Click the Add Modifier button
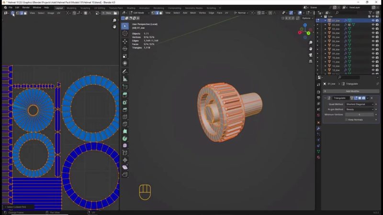The image size is (383, 215). pyautogui.click(x=352, y=91)
